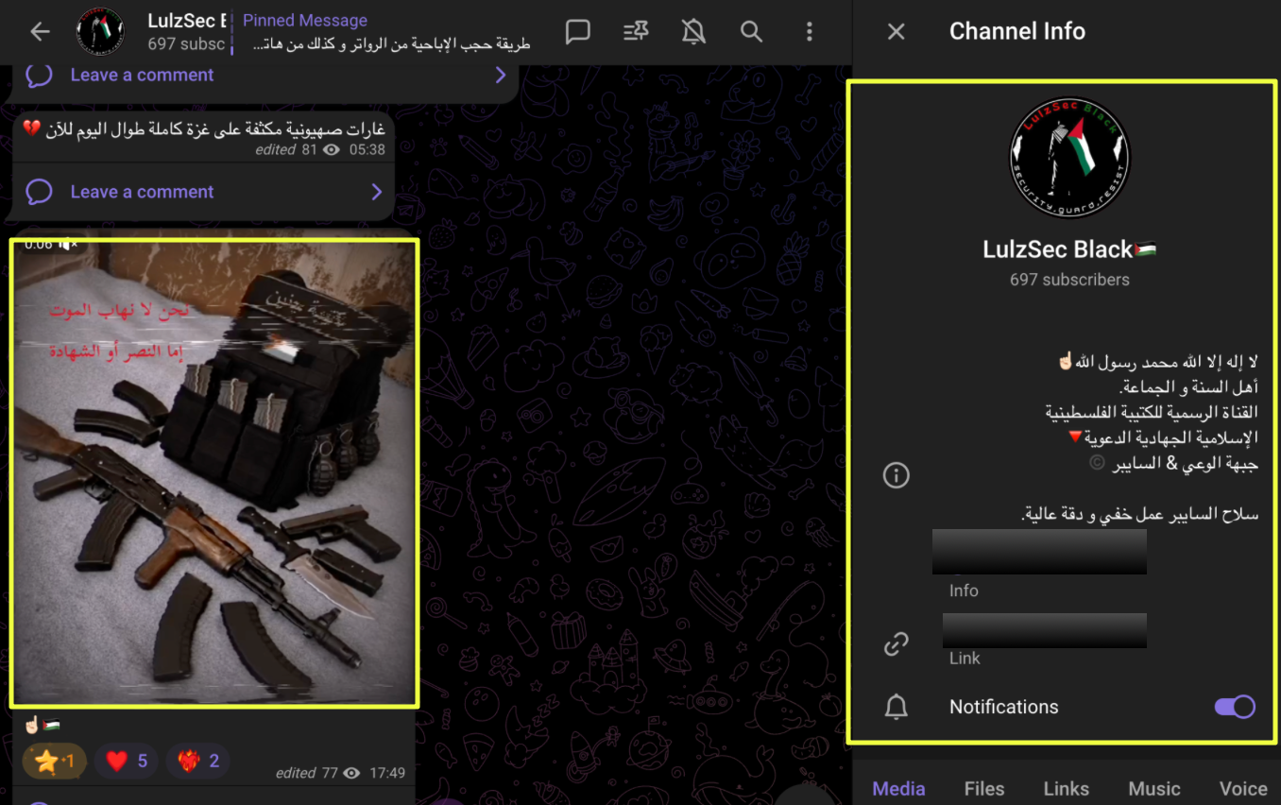1281x805 pixels.
Task: Go back using the header arrow
Action: pyautogui.click(x=40, y=32)
